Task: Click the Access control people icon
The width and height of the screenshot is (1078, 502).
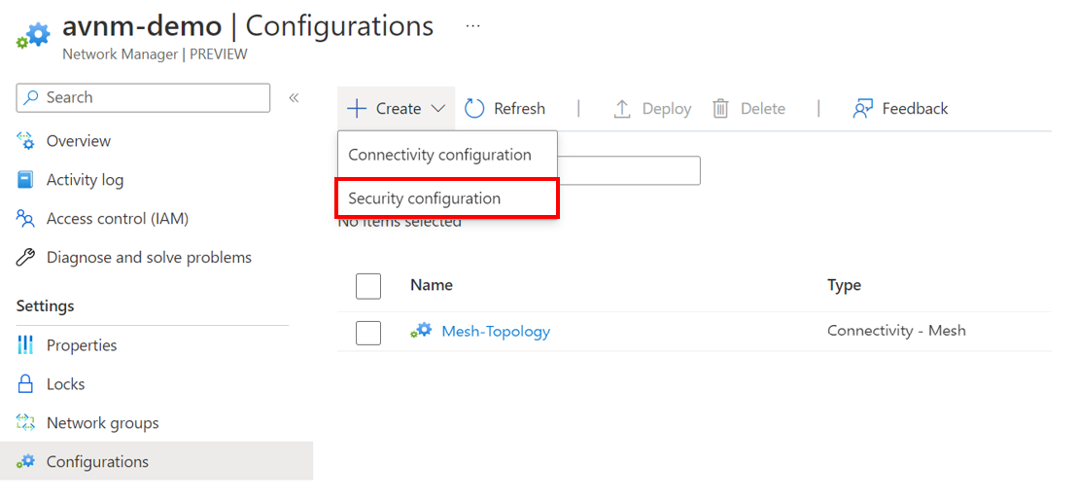Action: point(24,219)
